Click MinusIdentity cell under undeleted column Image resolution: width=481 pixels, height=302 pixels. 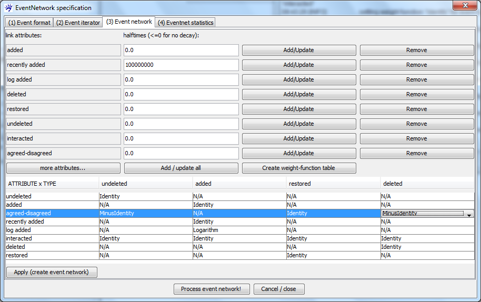pos(146,214)
